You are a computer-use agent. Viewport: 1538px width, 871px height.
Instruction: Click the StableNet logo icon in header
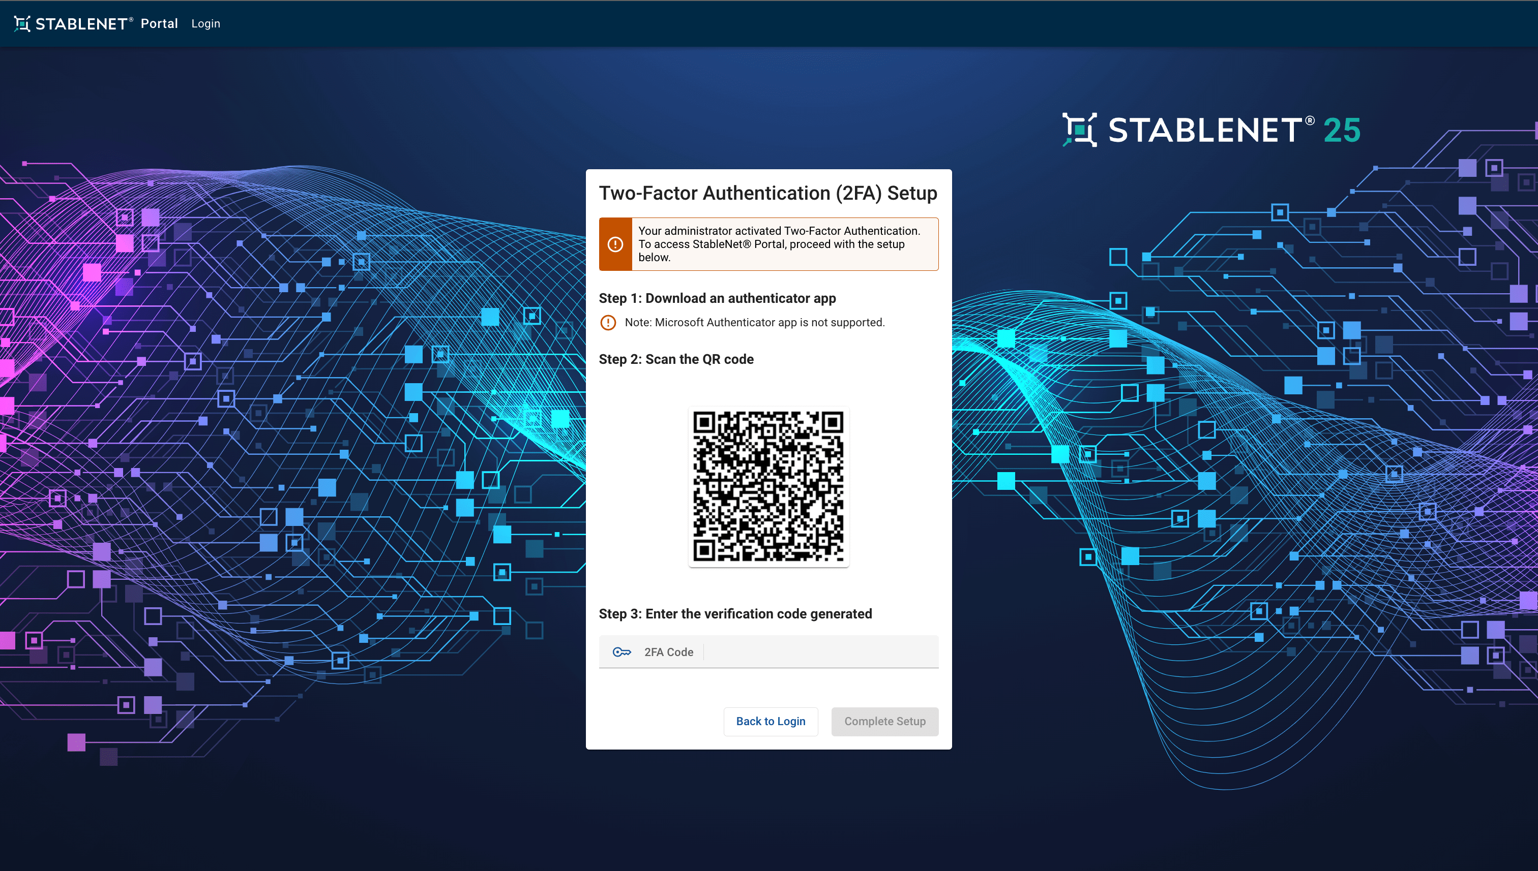coord(22,23)
